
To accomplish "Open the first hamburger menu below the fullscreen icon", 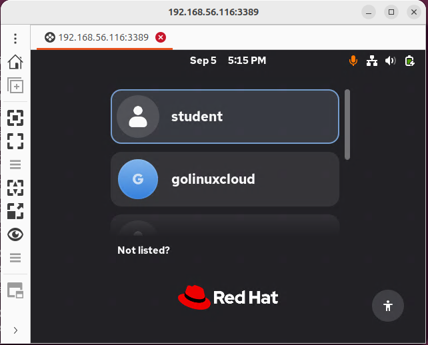I will click(x=15, y=165).
